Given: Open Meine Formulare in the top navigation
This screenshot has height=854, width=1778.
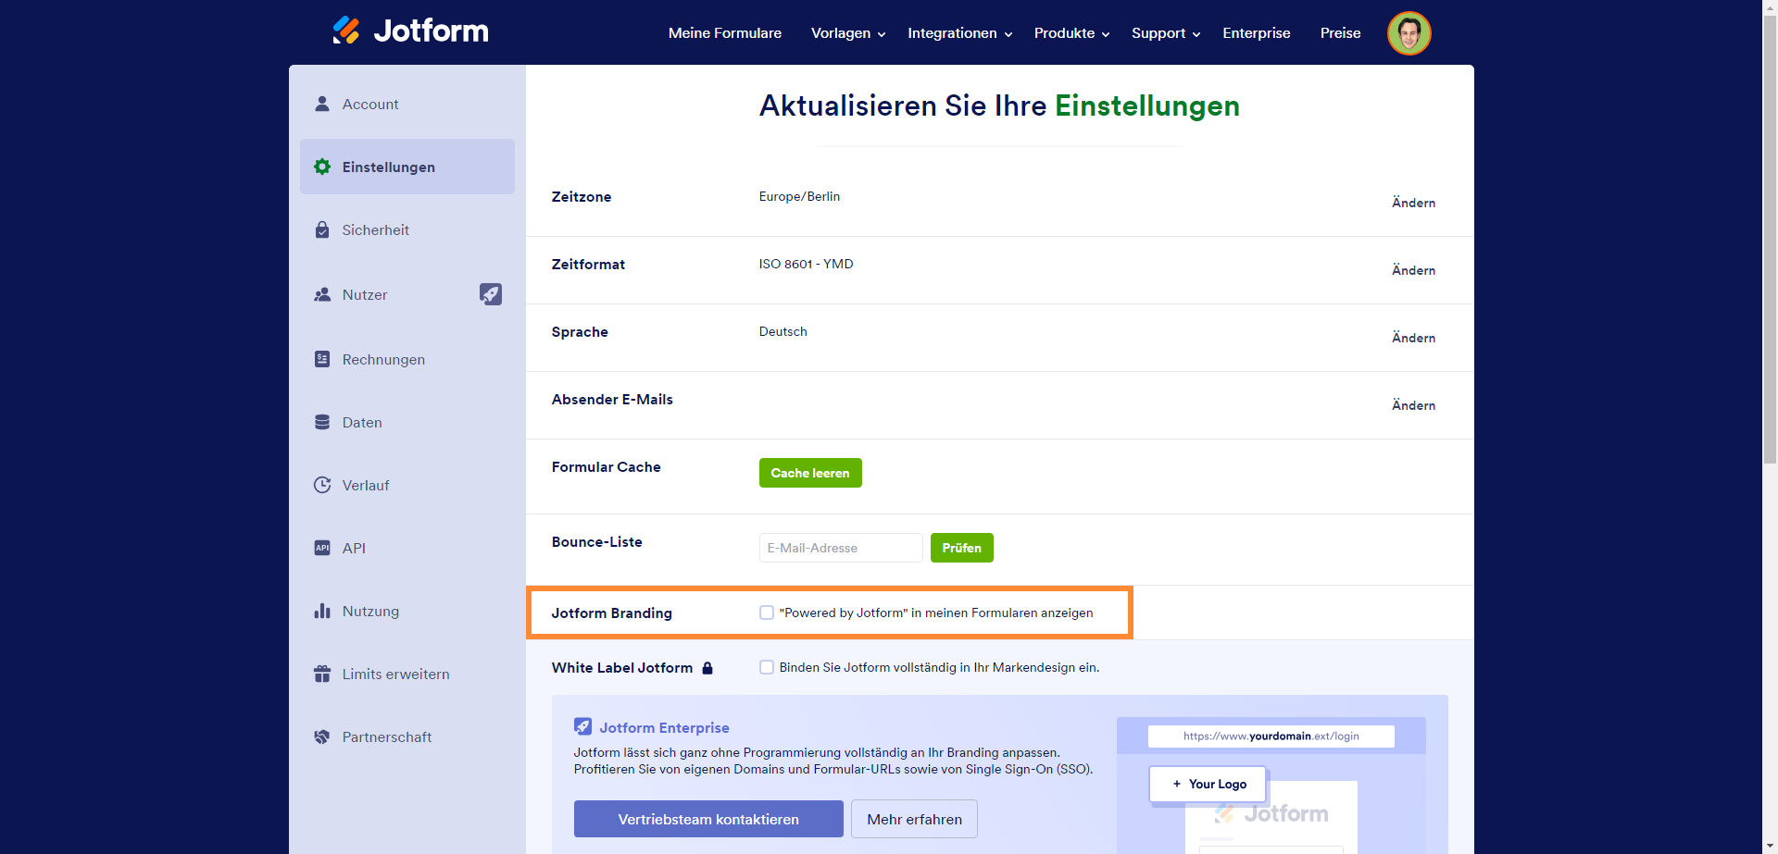Looking at the screenshot, I should [x=725, y=33].
